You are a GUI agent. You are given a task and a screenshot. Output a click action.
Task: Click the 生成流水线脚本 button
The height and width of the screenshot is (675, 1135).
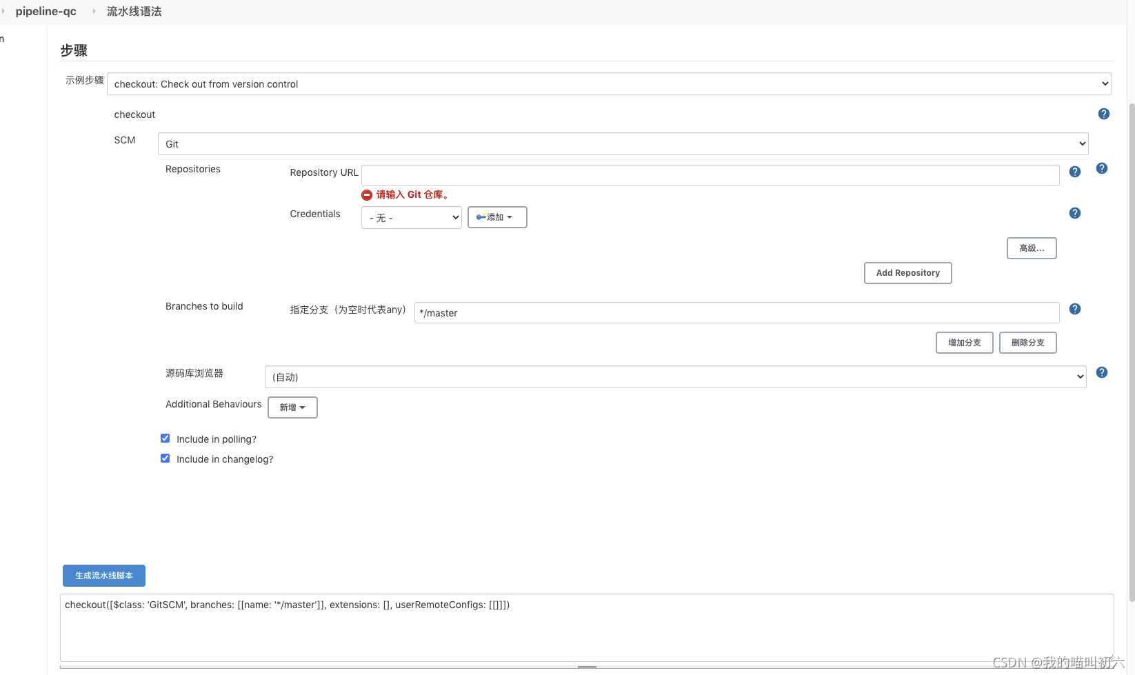tap(103, 575)
